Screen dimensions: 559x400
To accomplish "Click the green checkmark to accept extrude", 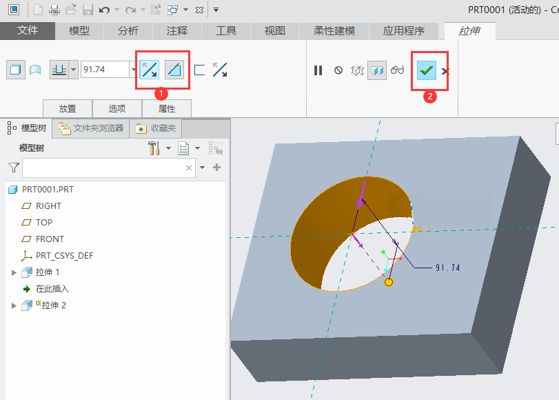I will coord(427,70).
